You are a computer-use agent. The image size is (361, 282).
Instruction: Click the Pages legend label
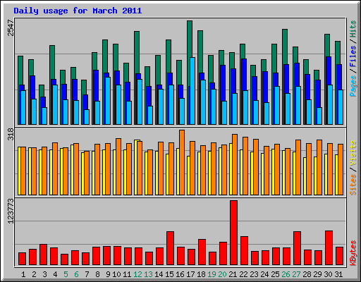point(353,86)
